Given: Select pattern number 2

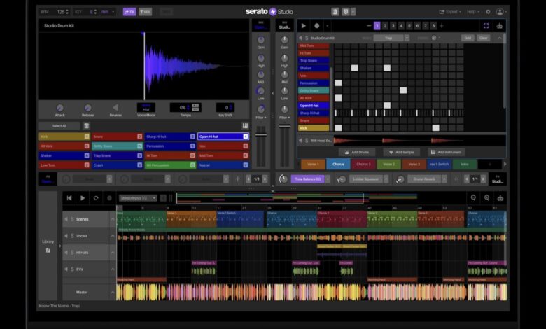Looking at the screenshot, I should (385, 26).
